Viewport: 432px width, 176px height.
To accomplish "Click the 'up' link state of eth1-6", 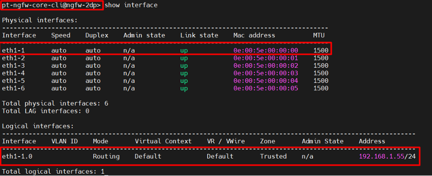I will [184, 89].
